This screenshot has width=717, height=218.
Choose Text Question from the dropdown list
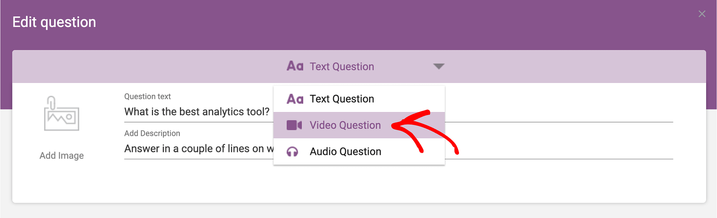(342, 99)
